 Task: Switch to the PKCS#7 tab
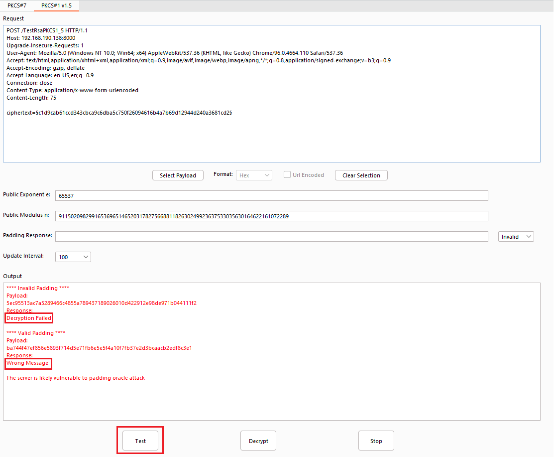point(17,5)
